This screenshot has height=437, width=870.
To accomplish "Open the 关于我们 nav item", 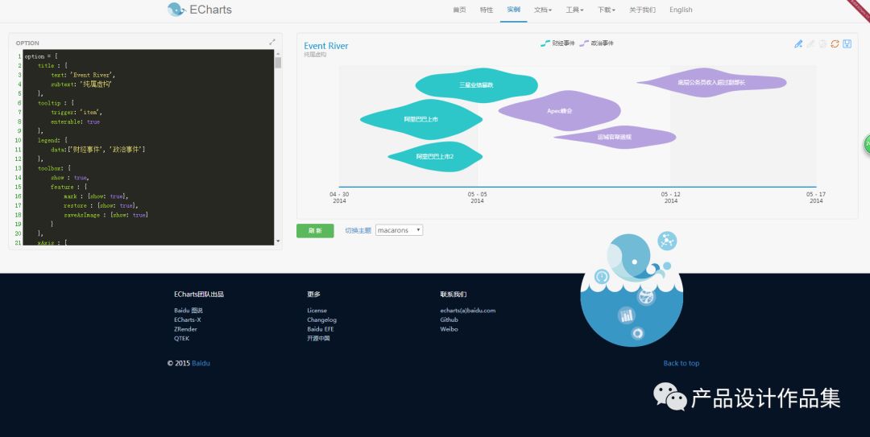I will (x=642, y=10).
